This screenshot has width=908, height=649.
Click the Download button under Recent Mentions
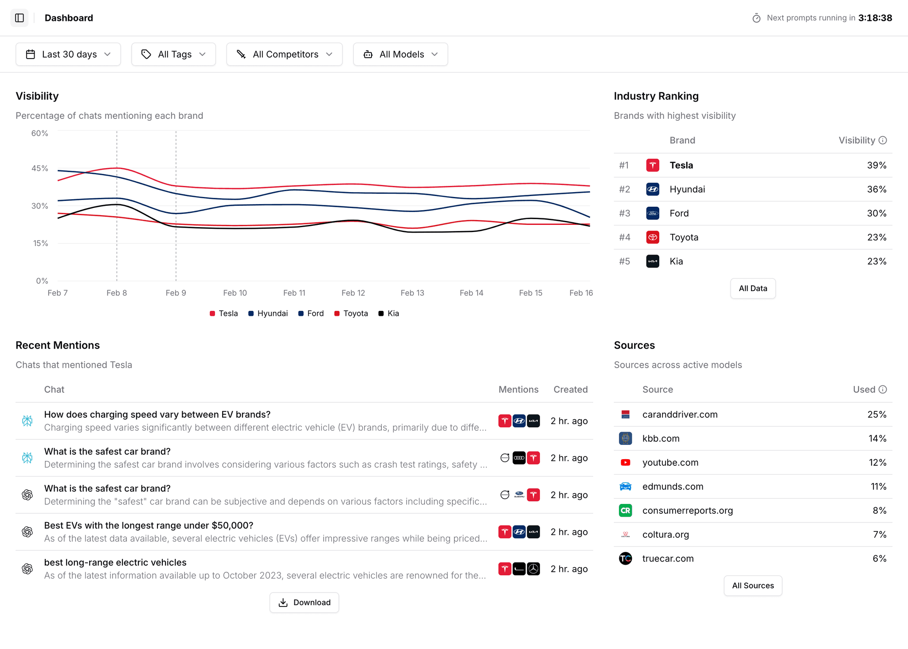point(304,602)
